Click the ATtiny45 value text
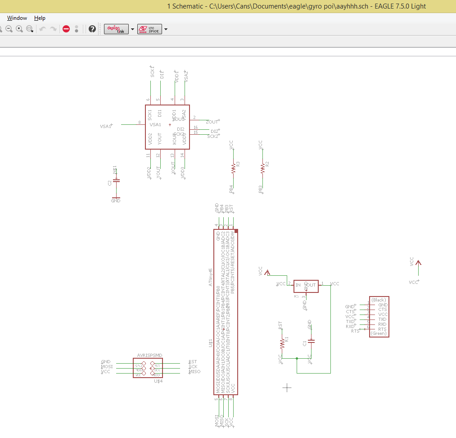The width and height of the screenshot is (456, 438). [x=211, y=277]
